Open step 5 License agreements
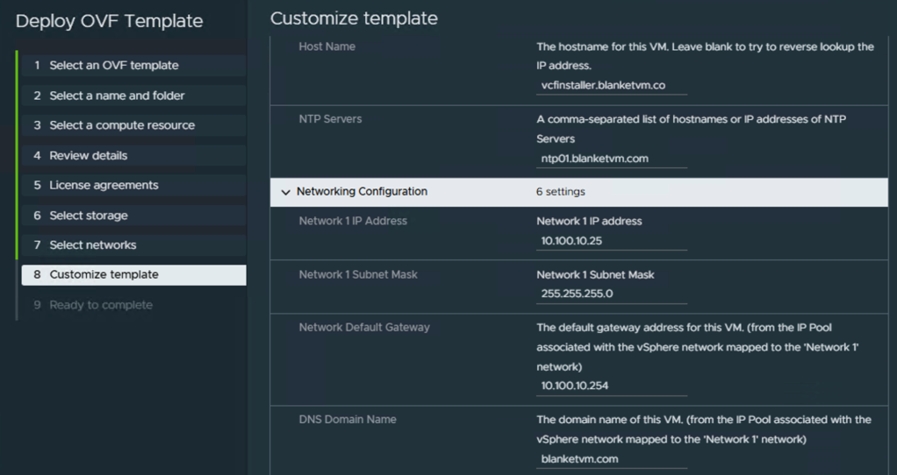Viewport: 897px width, 475px height. [x=104, y=185]
